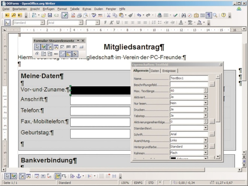The height and width of the screenshot is (186, 248).
Task: Open the Nur lesen dropdown
Action: [206, 103]
